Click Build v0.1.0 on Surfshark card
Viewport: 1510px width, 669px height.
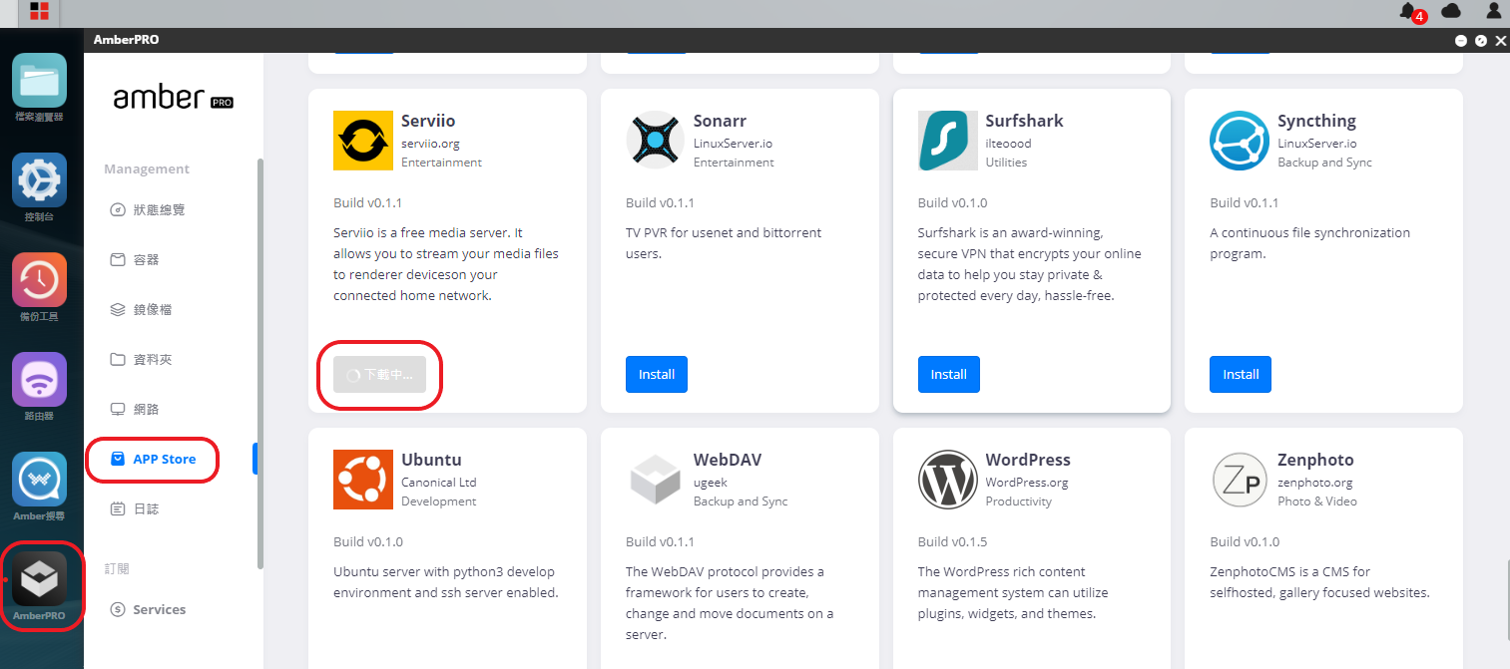click(x=952, y=202)
